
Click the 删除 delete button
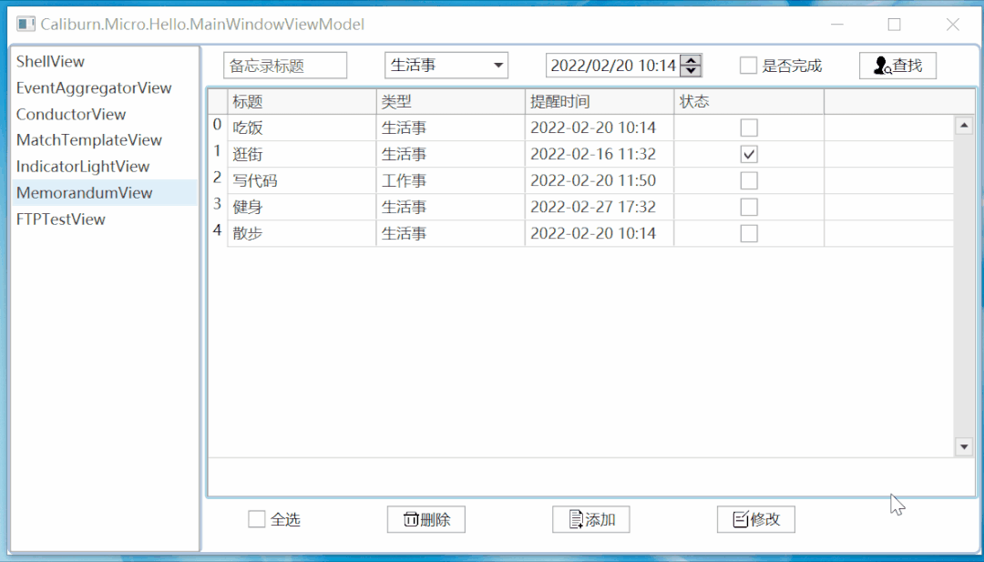click(426, 519)
